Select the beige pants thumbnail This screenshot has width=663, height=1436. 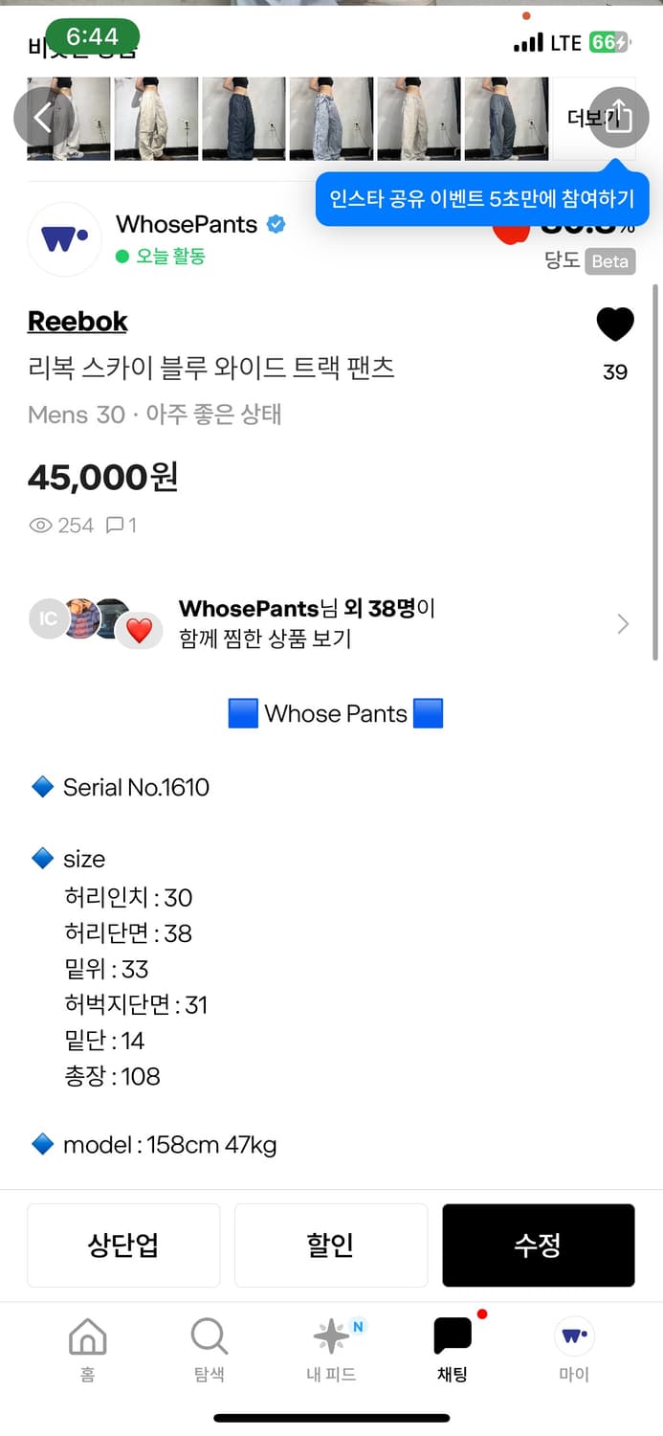tap(156, 119)
